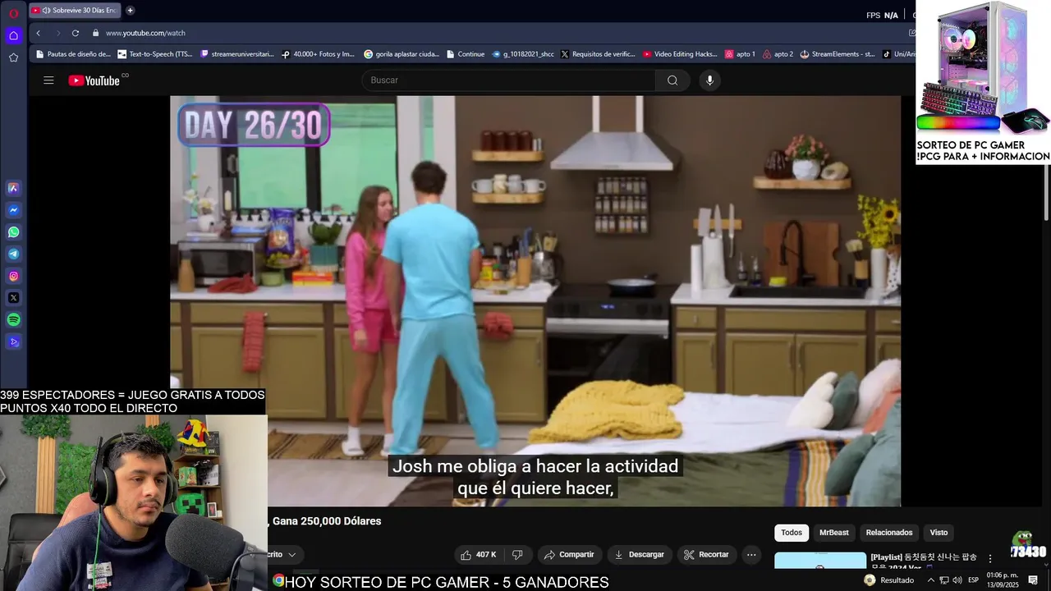Open the Playlist video title link
The height and width of the screenshot is (591, 1051).
coord(925,561)
